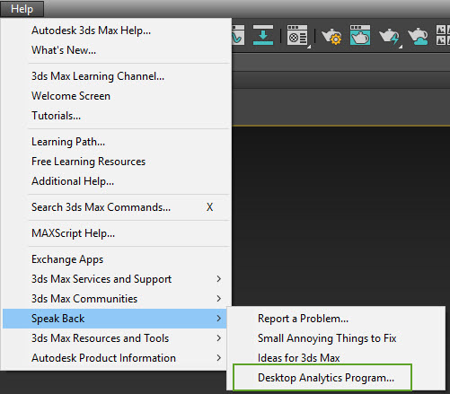The image size is (450, 394).
Task: Open the Material Editor toolbar icon
Action: (x=297, y=35)
